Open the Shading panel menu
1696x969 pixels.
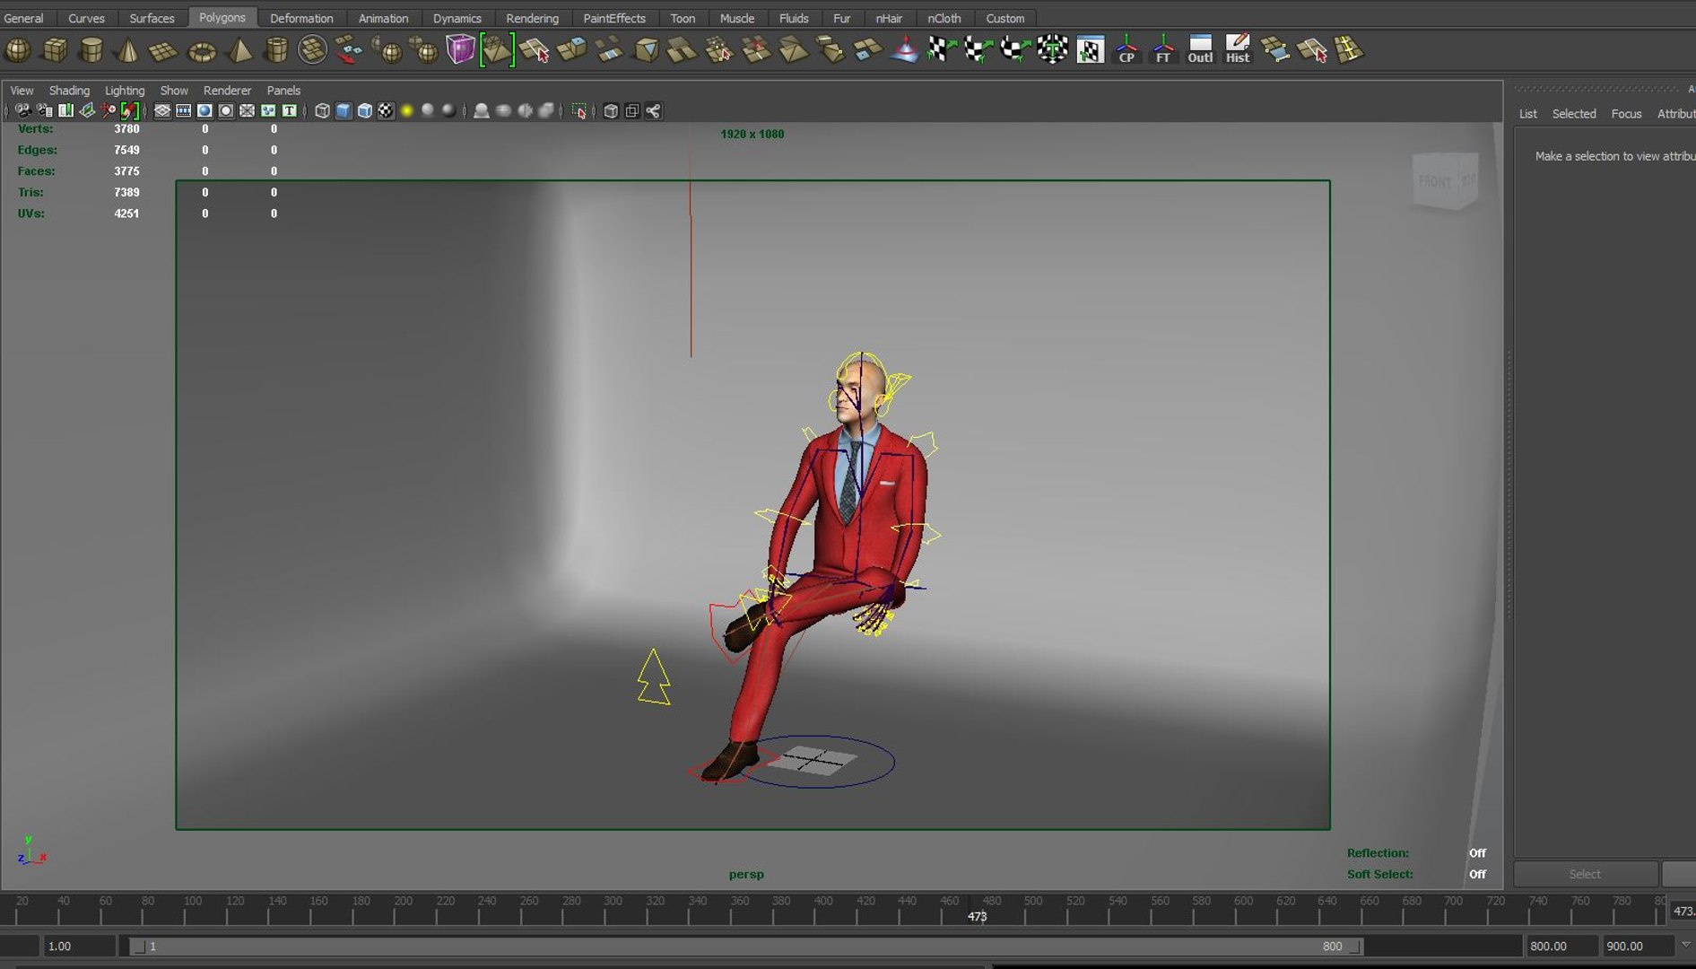coord(69,91)
